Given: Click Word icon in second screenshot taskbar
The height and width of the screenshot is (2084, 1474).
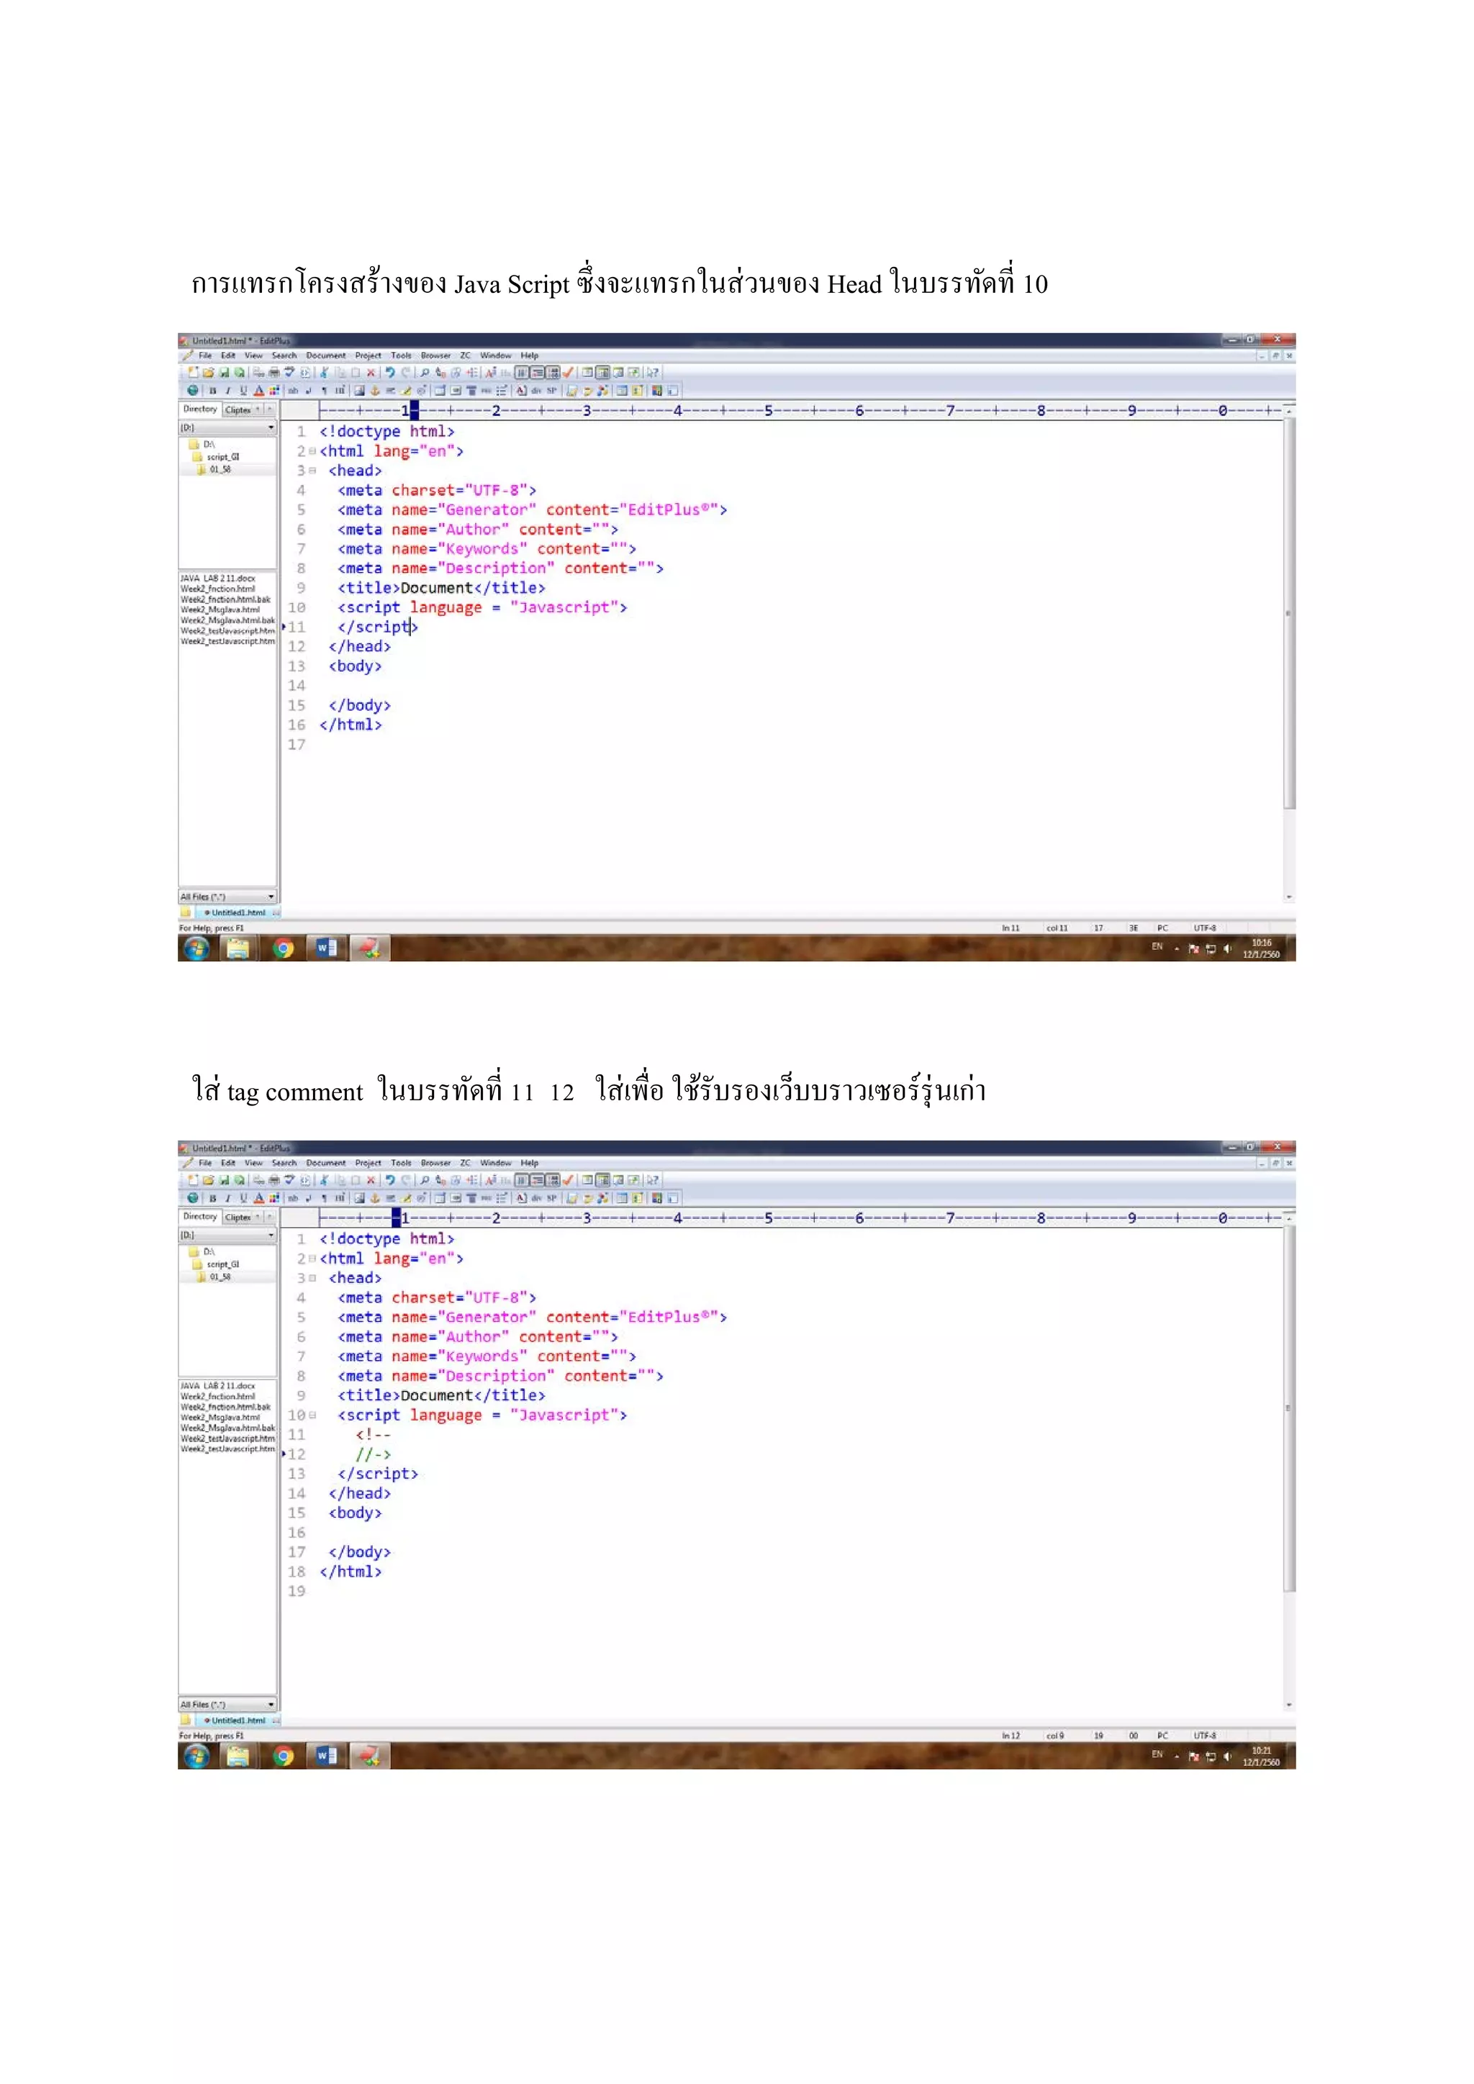Looking at the screenshot, I should tap(327, 1757).
